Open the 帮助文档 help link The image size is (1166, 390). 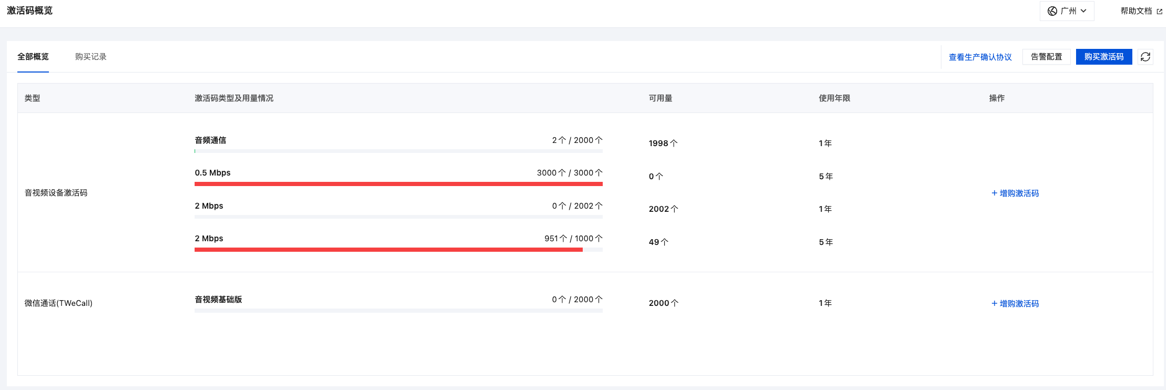click(1136, 11)
